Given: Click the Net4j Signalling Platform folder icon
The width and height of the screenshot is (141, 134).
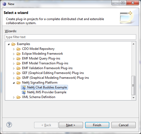Looking at the screenshot, I should point(19,83).
